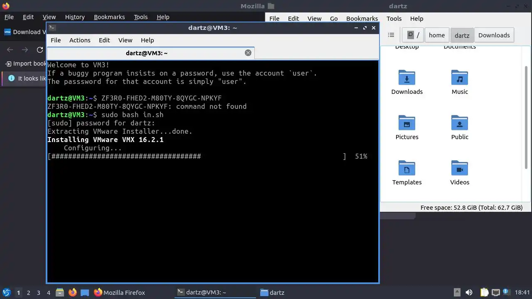
Task: Switch to workspace 2
Action: coord(28,293)
